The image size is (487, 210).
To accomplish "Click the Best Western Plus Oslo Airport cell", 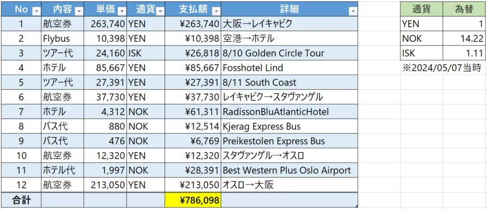I will point(289,171).
